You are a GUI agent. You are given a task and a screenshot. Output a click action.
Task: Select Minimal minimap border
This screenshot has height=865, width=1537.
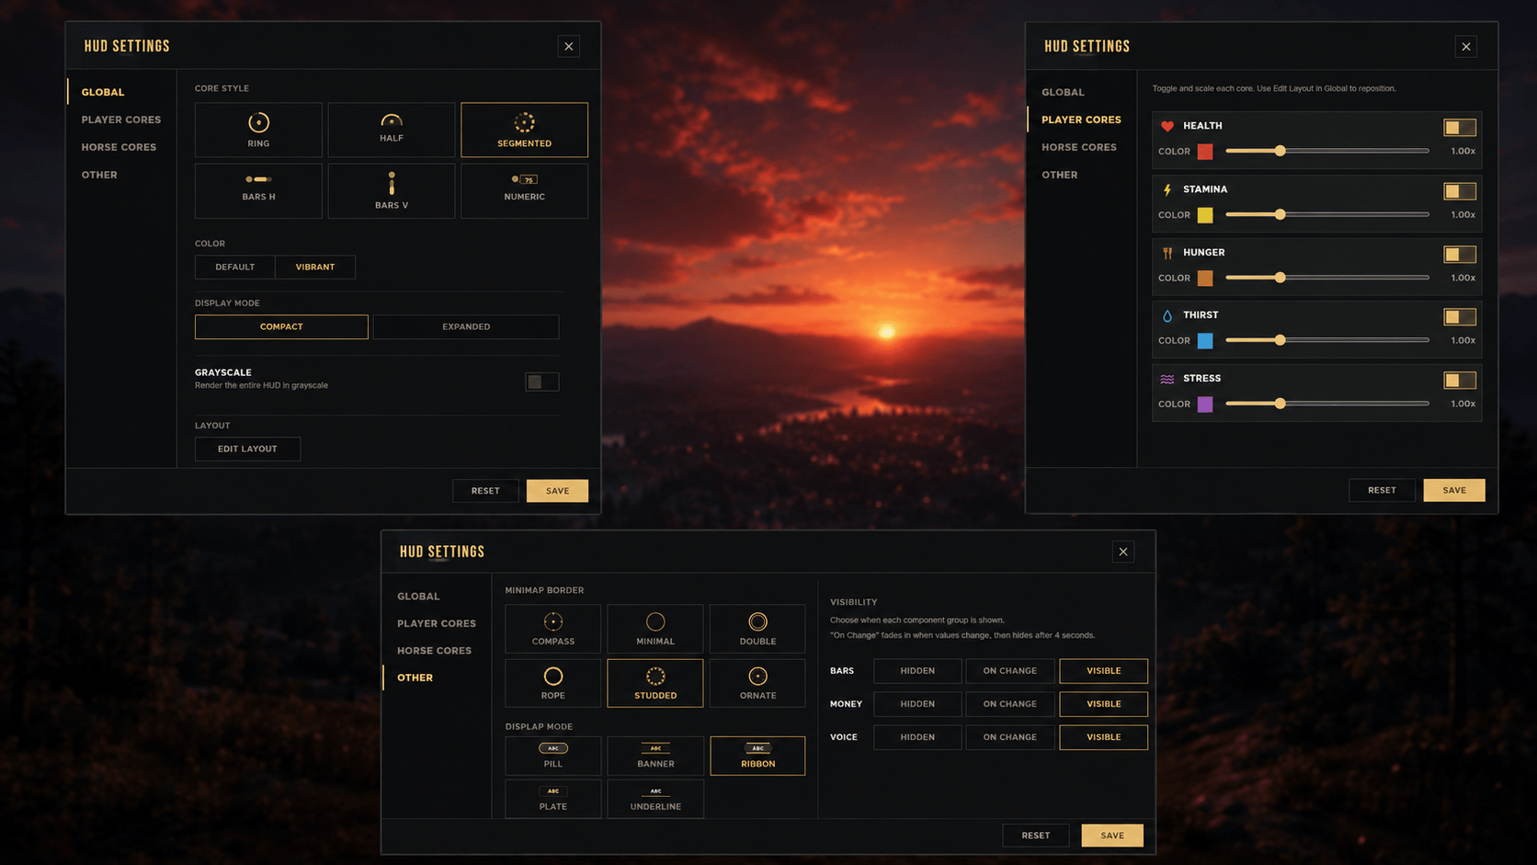click(655, 629)
